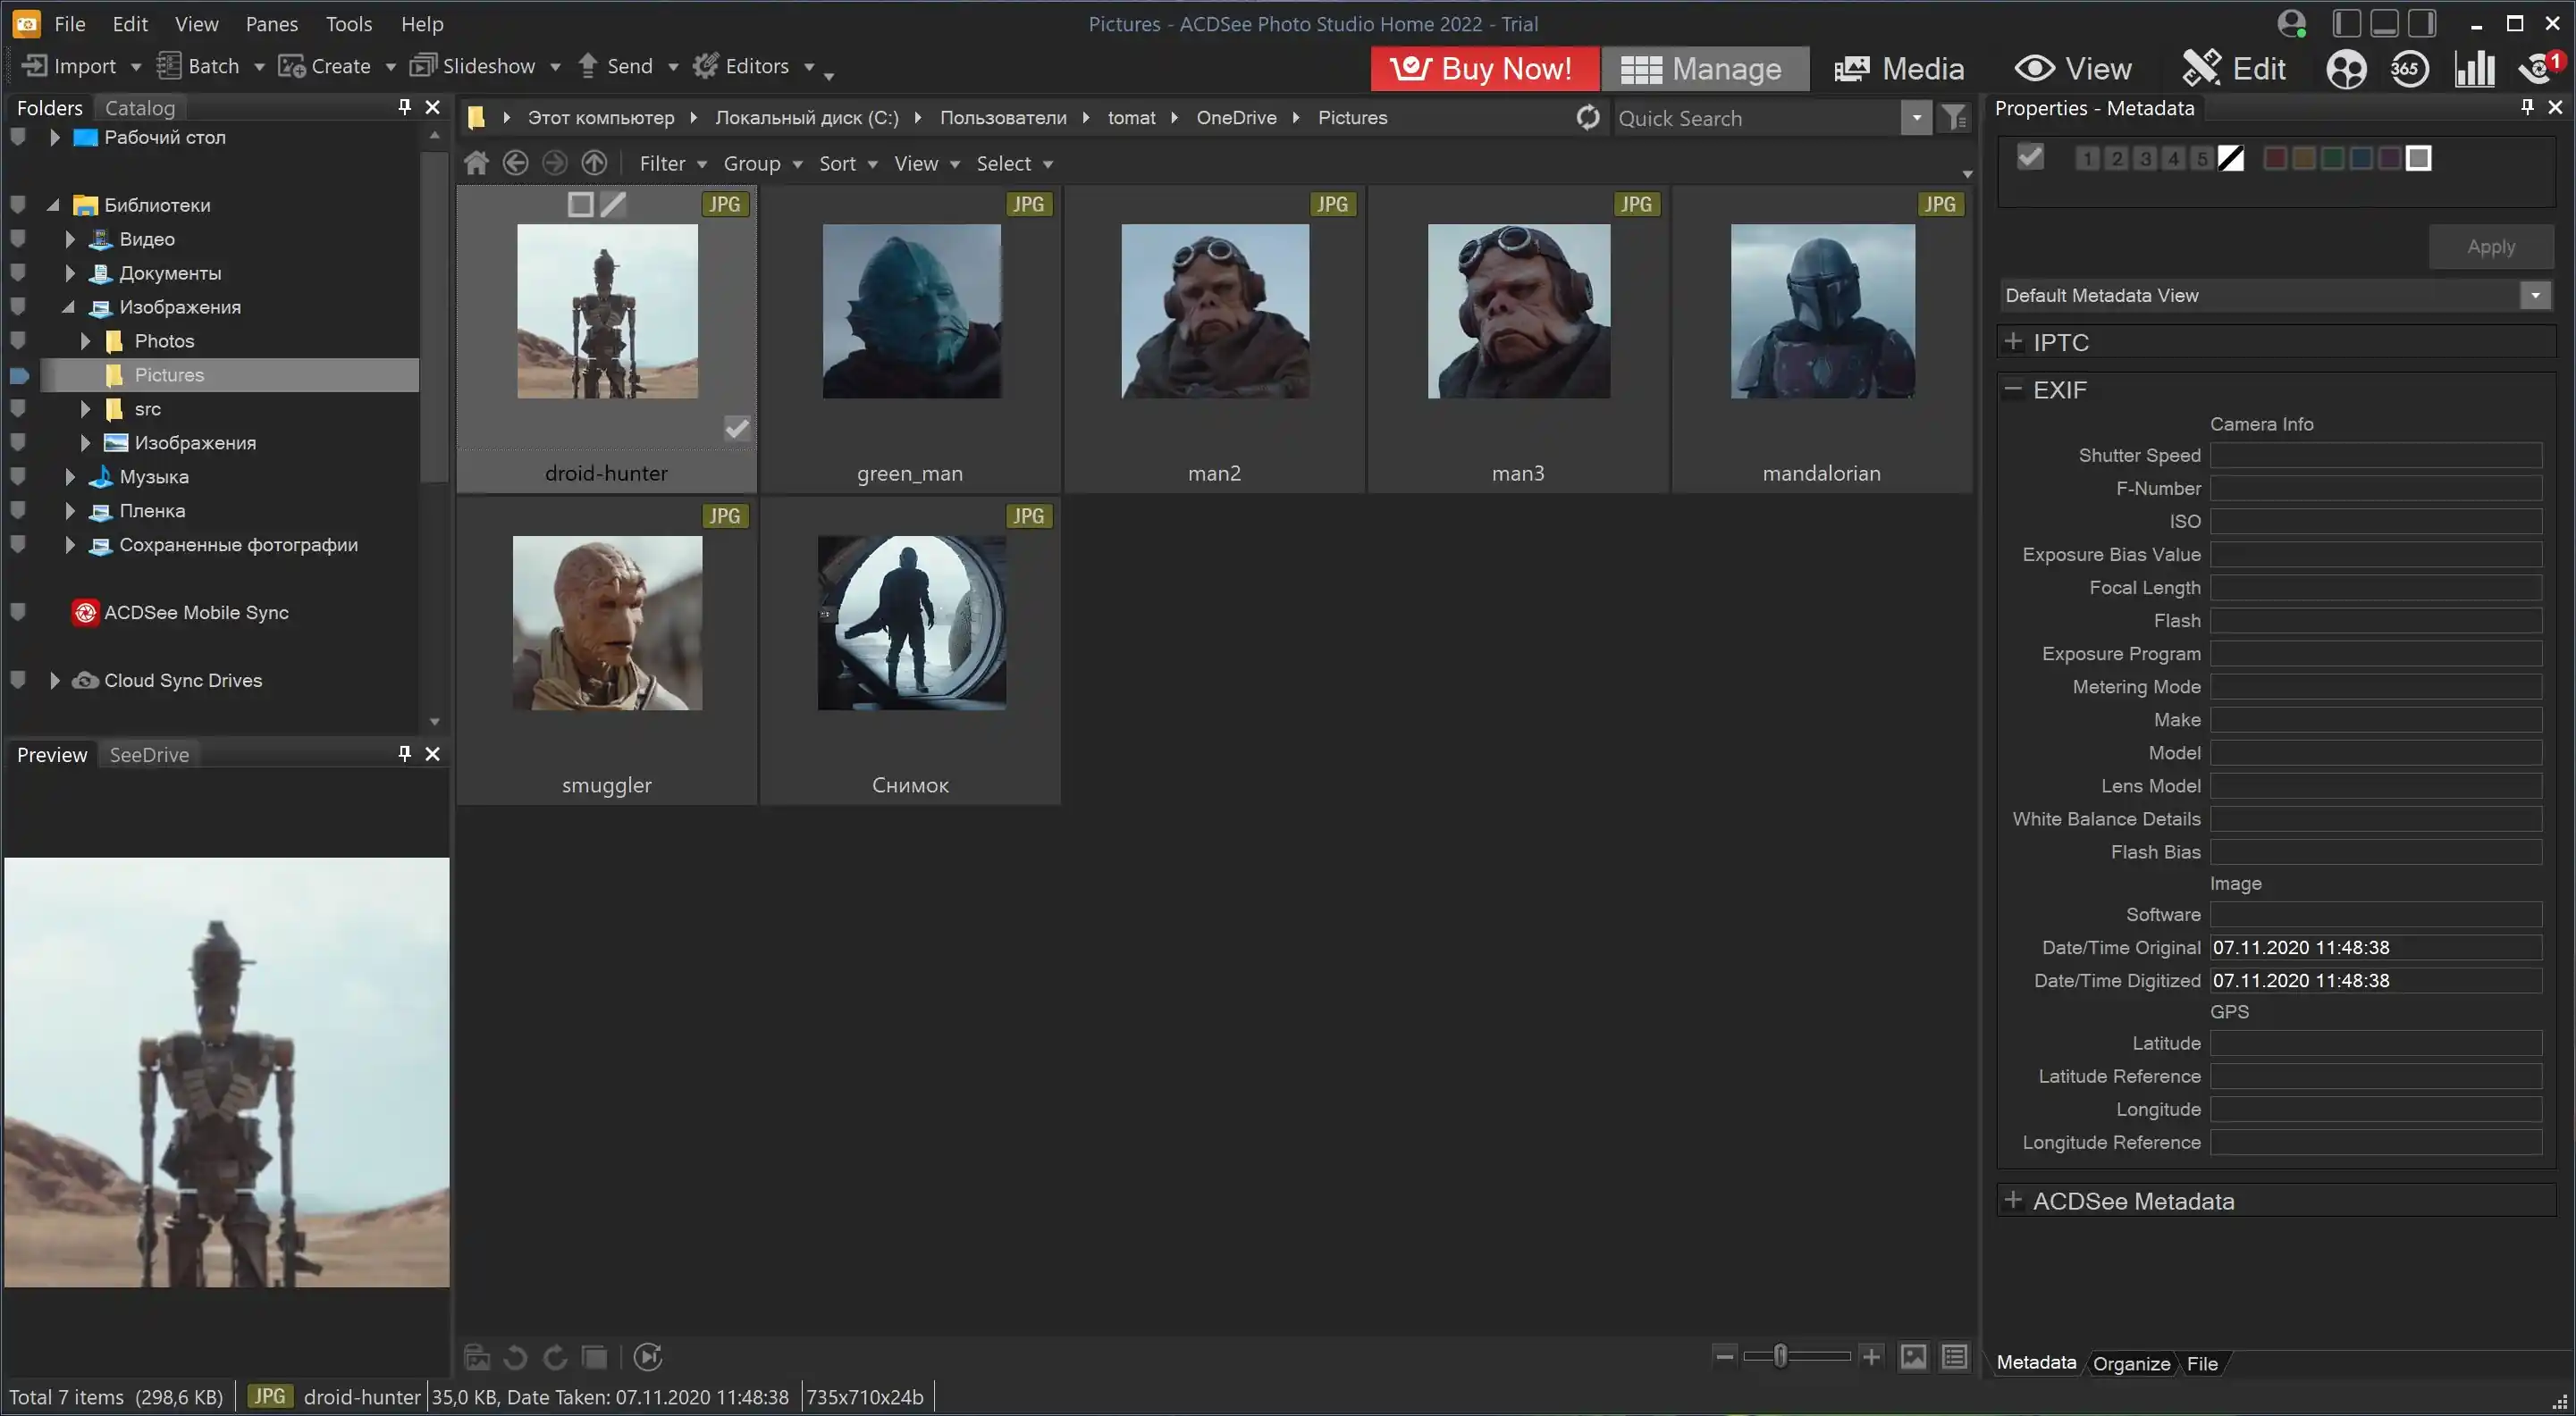Toggle Easy-Select indicator for ACDSee Mobile Sync
The image size is (2576, 1416).
(17, 613)
